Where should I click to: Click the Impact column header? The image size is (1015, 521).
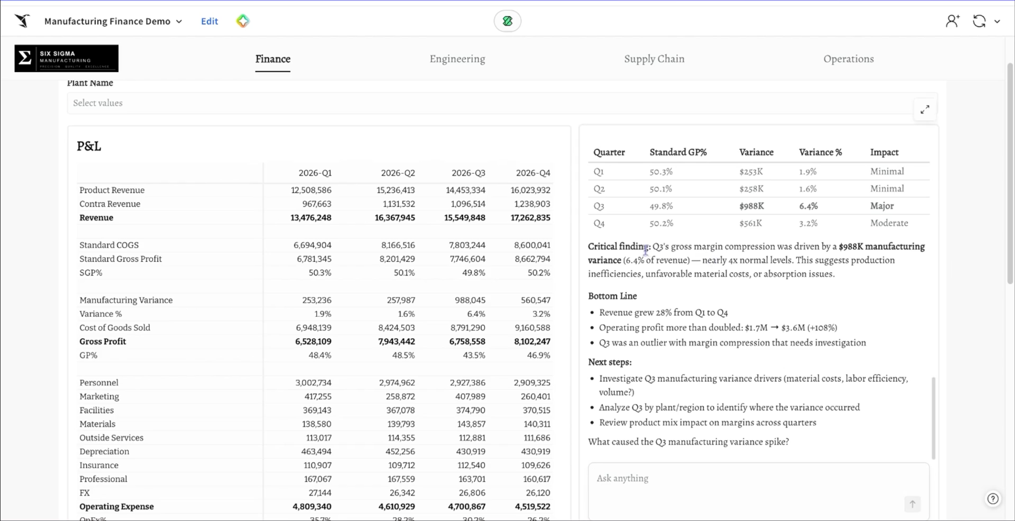[x=884, y=152]
